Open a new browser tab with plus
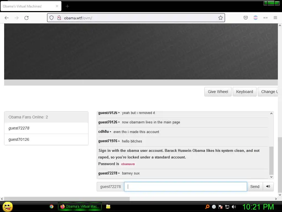The width and height of the screenshot is (282, 212). (x=67, y=6)
